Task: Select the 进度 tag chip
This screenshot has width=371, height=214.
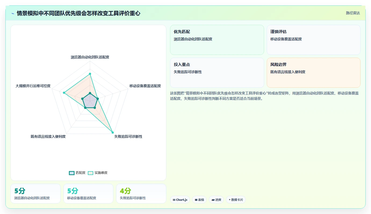Action: (x=216, y=200)
